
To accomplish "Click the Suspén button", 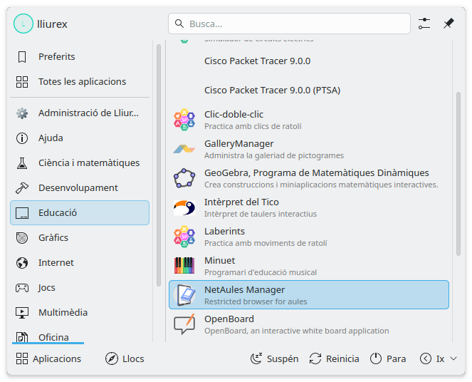I will 275,358.
